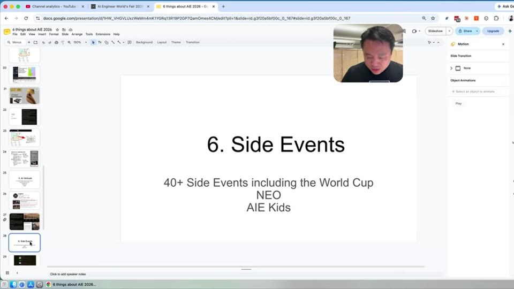Activate the paint format tool
514x289 pixels.
pyautogui.click(x=63, y=42)
